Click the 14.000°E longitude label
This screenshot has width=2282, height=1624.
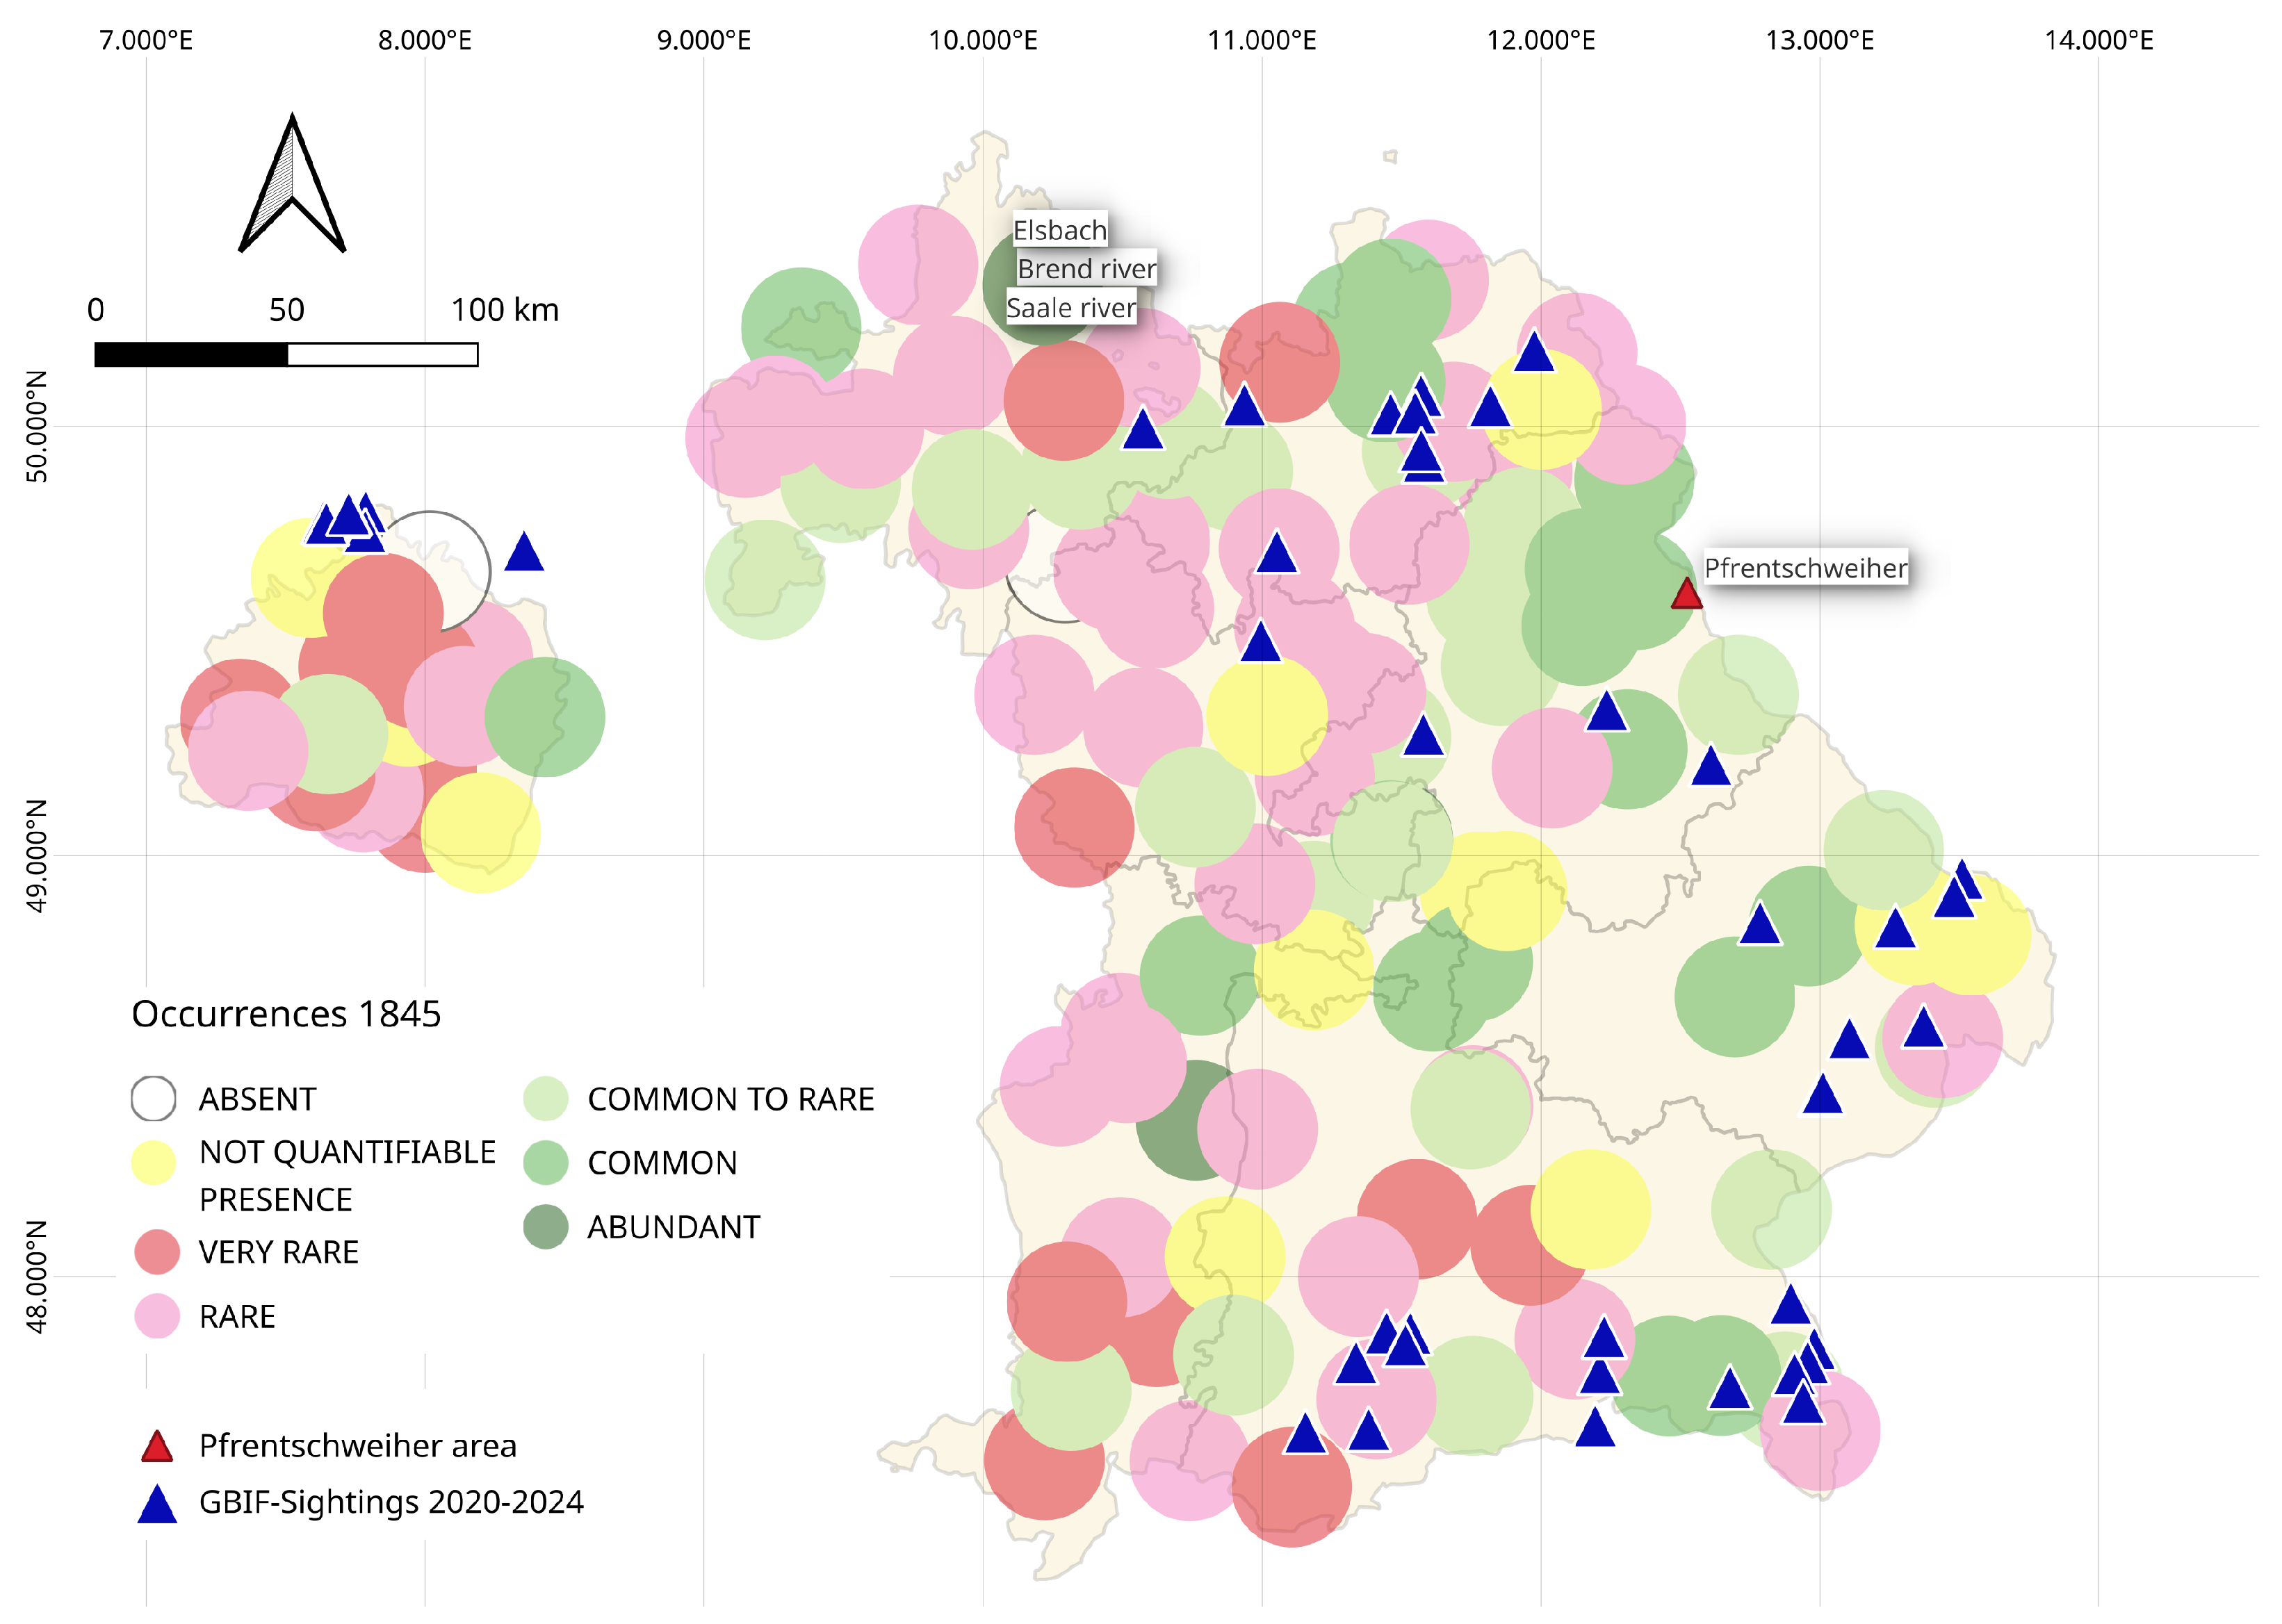click(2099, 40)
